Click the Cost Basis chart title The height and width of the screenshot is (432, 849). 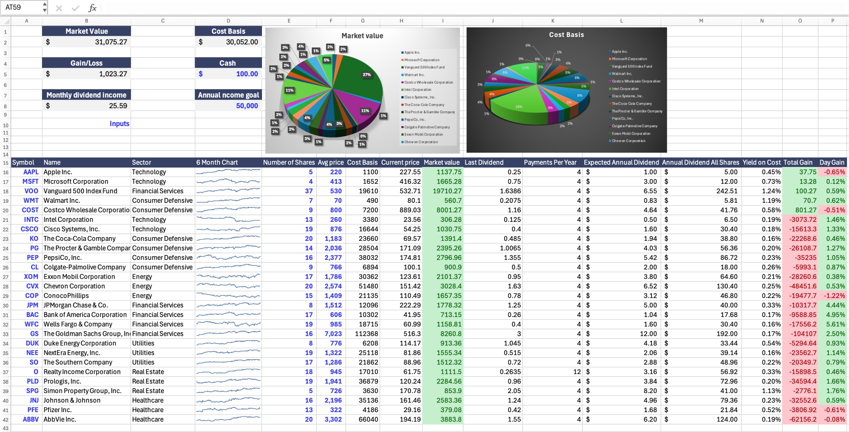coord(566,35)
